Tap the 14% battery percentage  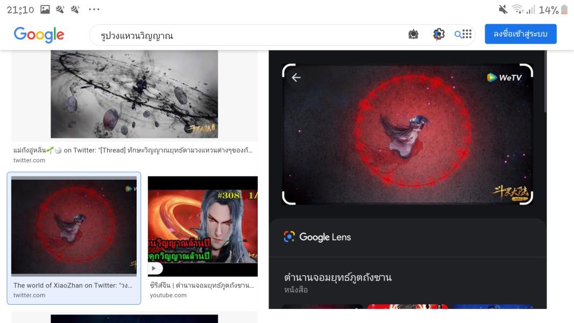click(x=549, y=10)
